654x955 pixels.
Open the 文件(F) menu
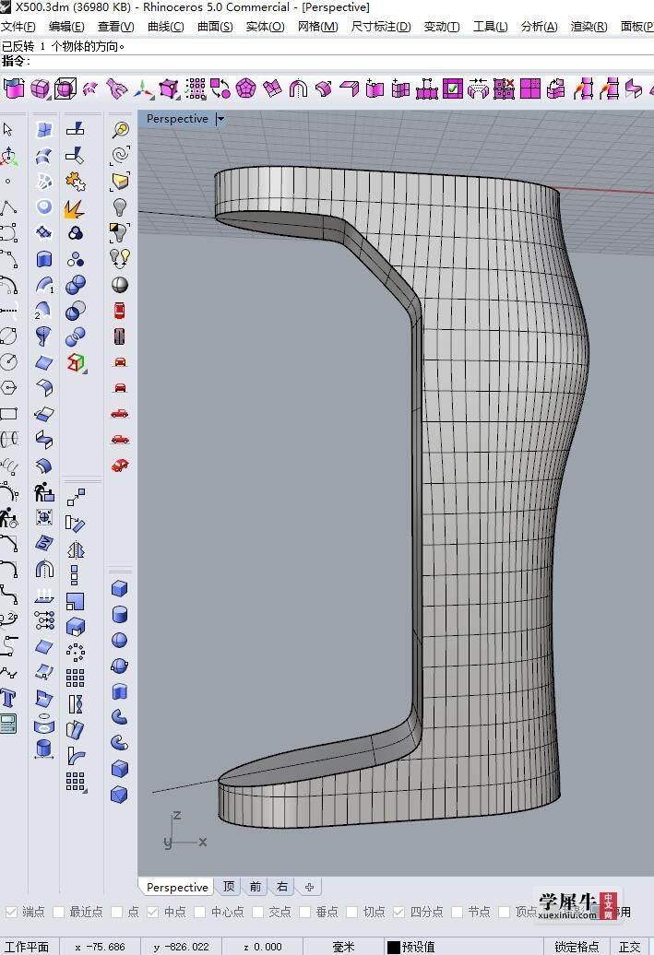click(18, 26)
